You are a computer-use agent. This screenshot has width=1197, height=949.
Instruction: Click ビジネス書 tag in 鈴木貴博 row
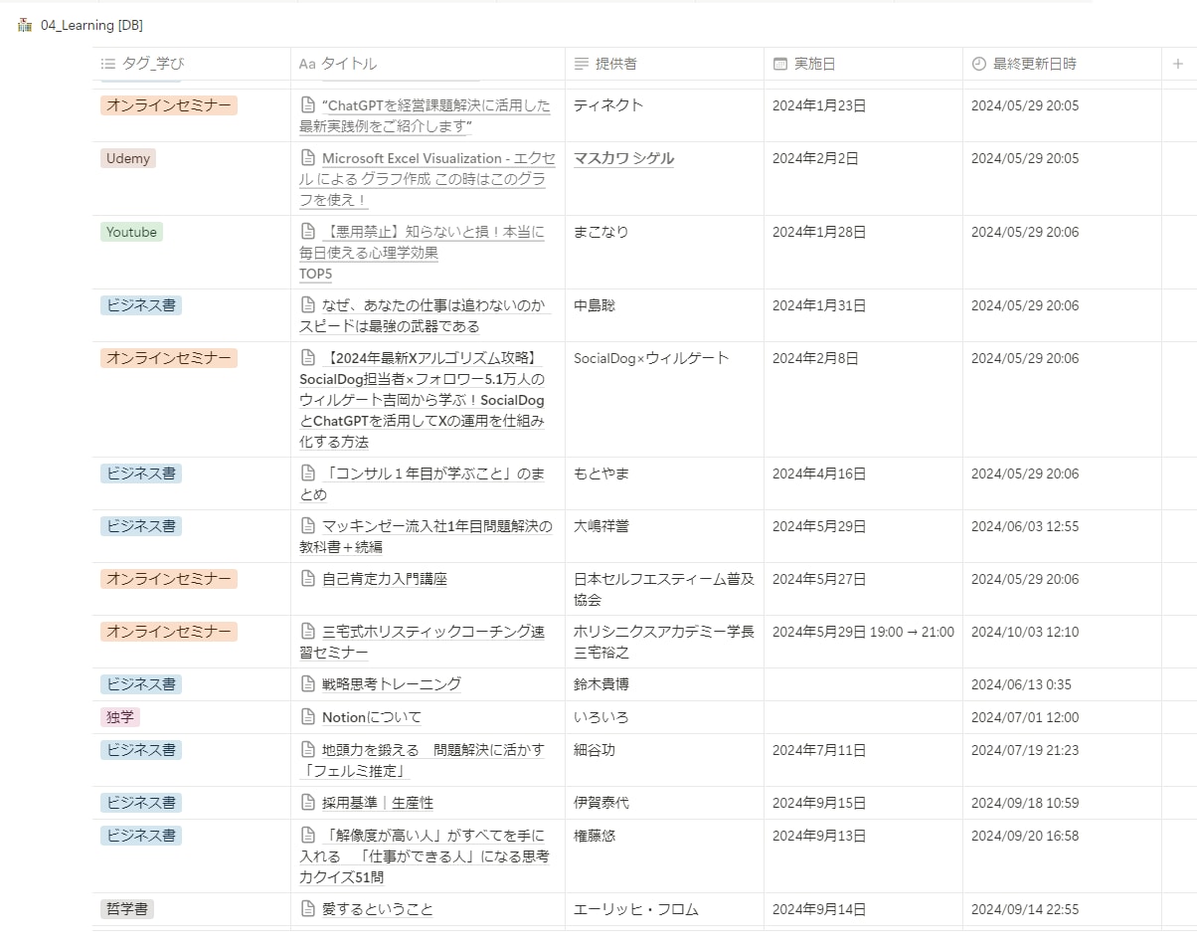(141, 684)
